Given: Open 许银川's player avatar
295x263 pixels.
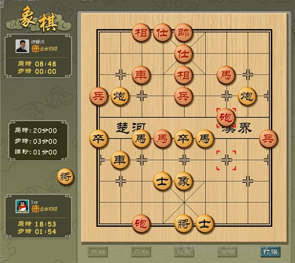Looking at the screenshot, I should pyautogui.click(x=22, y=46).
